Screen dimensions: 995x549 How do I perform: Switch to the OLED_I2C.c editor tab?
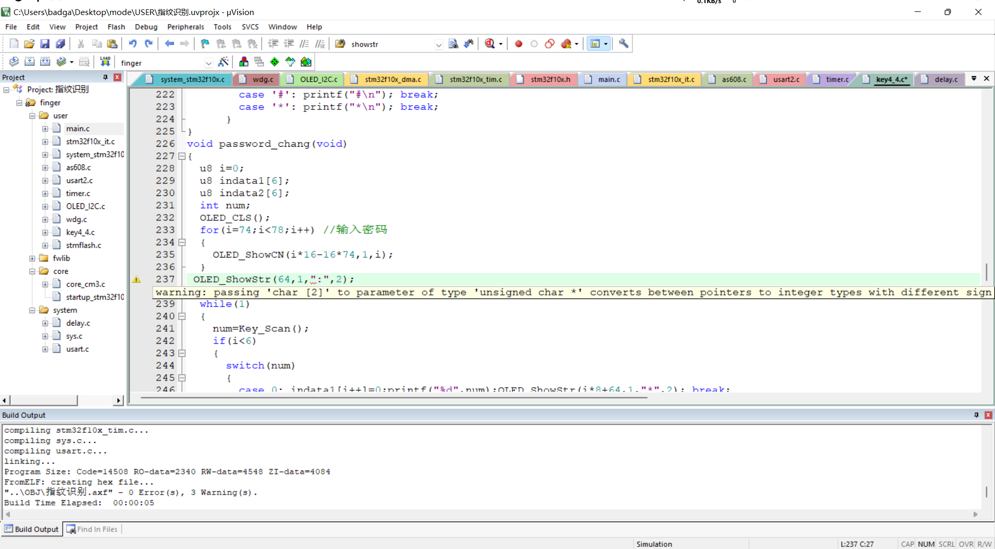pos(313,79)
